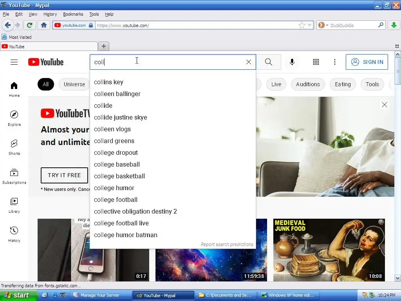Viewport: 401px width, 301px height.
Task: Select the Auditions filter chip
Action: (308, 84)
